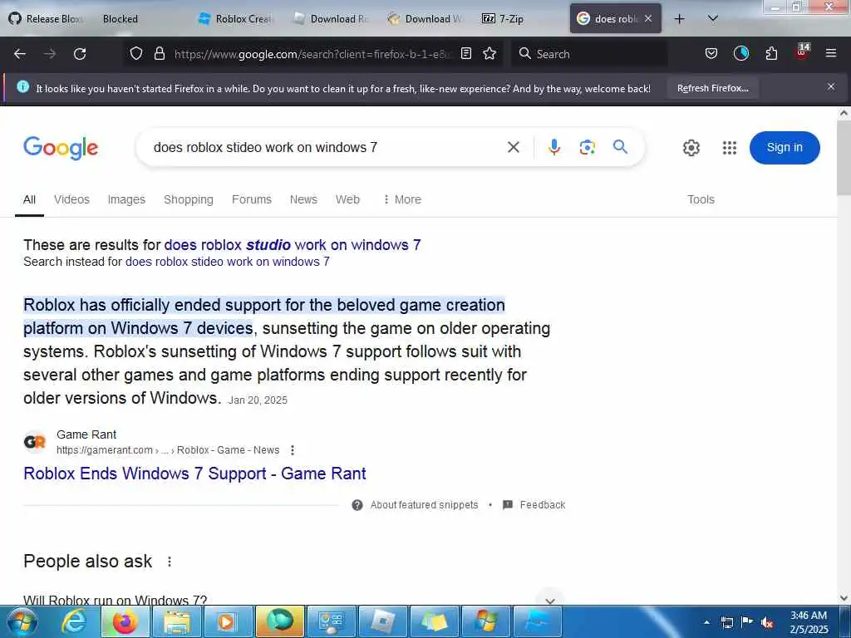Go back to the previous page

(20, 54)
